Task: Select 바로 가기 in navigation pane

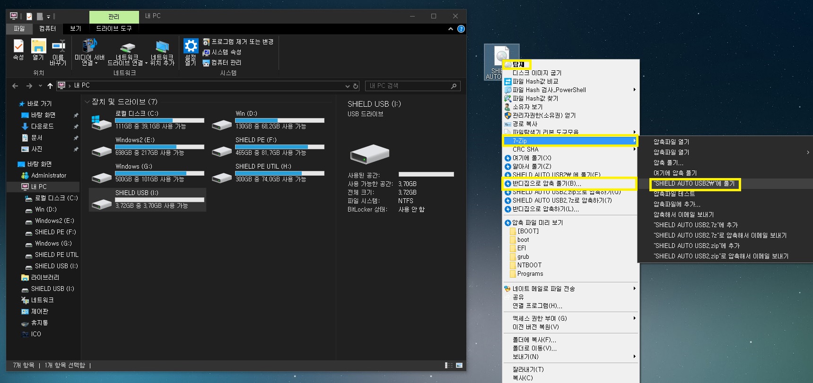Action: pyautogui.click(x=39, y=103)
